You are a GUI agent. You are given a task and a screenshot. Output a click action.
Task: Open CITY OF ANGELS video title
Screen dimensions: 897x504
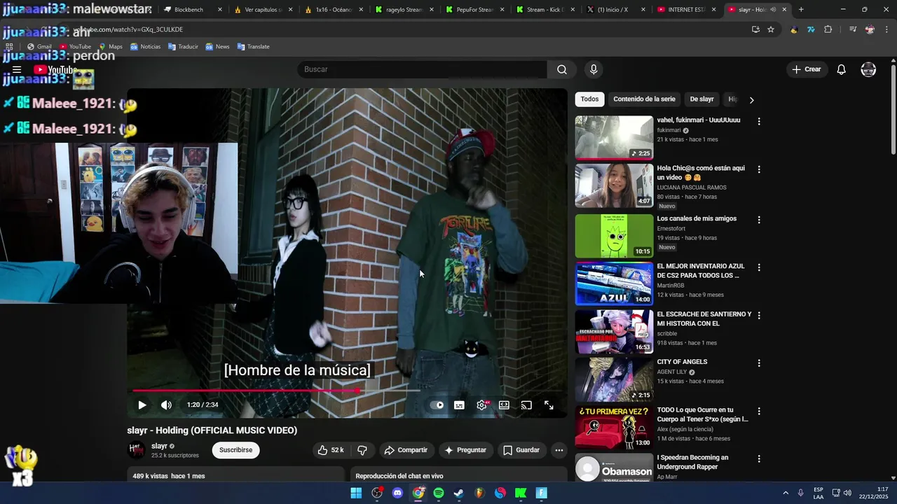(x=682, y=362)
